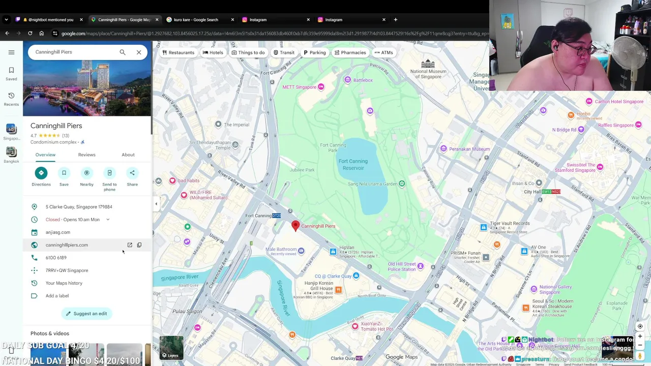The height and width of the screenshot is (366, 651).
Task: Open the Bangkok recent thumbnail in sidebar
Action: (11, 155)
